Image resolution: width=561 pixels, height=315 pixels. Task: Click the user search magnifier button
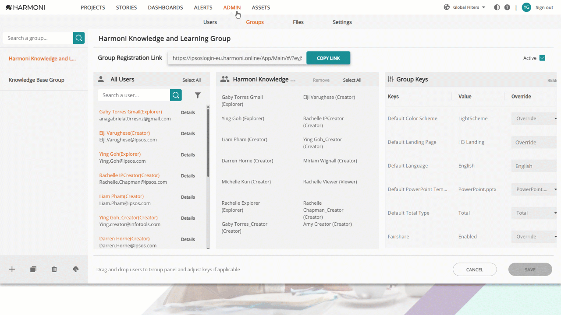(x=176, y=95)
